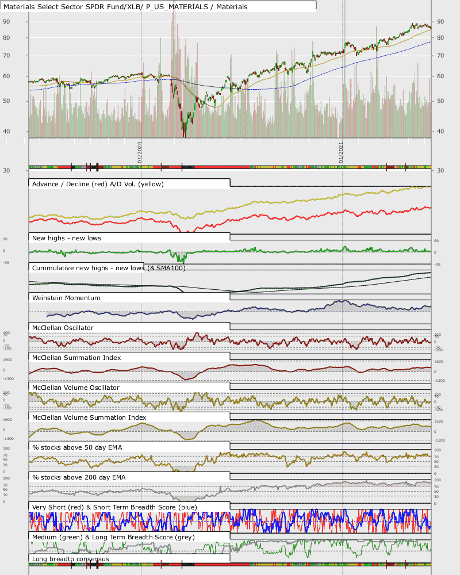
Task: Click McClellan Volume Summation Index label
Action: [x=89, y=417]
